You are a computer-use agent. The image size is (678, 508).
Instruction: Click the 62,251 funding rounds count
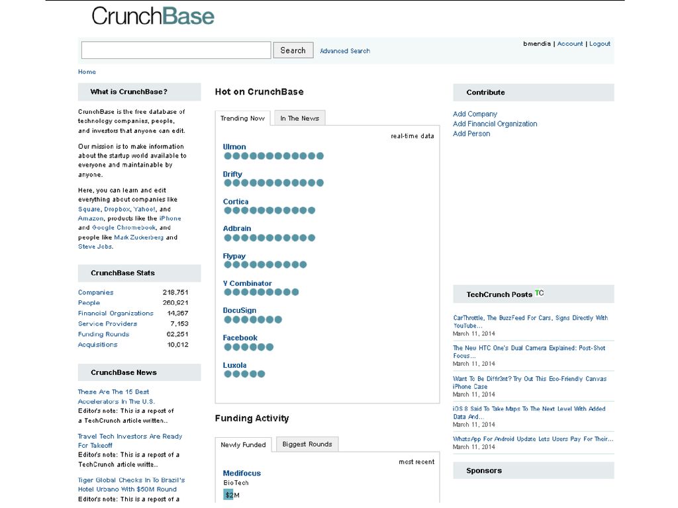(x=177, y=334)
